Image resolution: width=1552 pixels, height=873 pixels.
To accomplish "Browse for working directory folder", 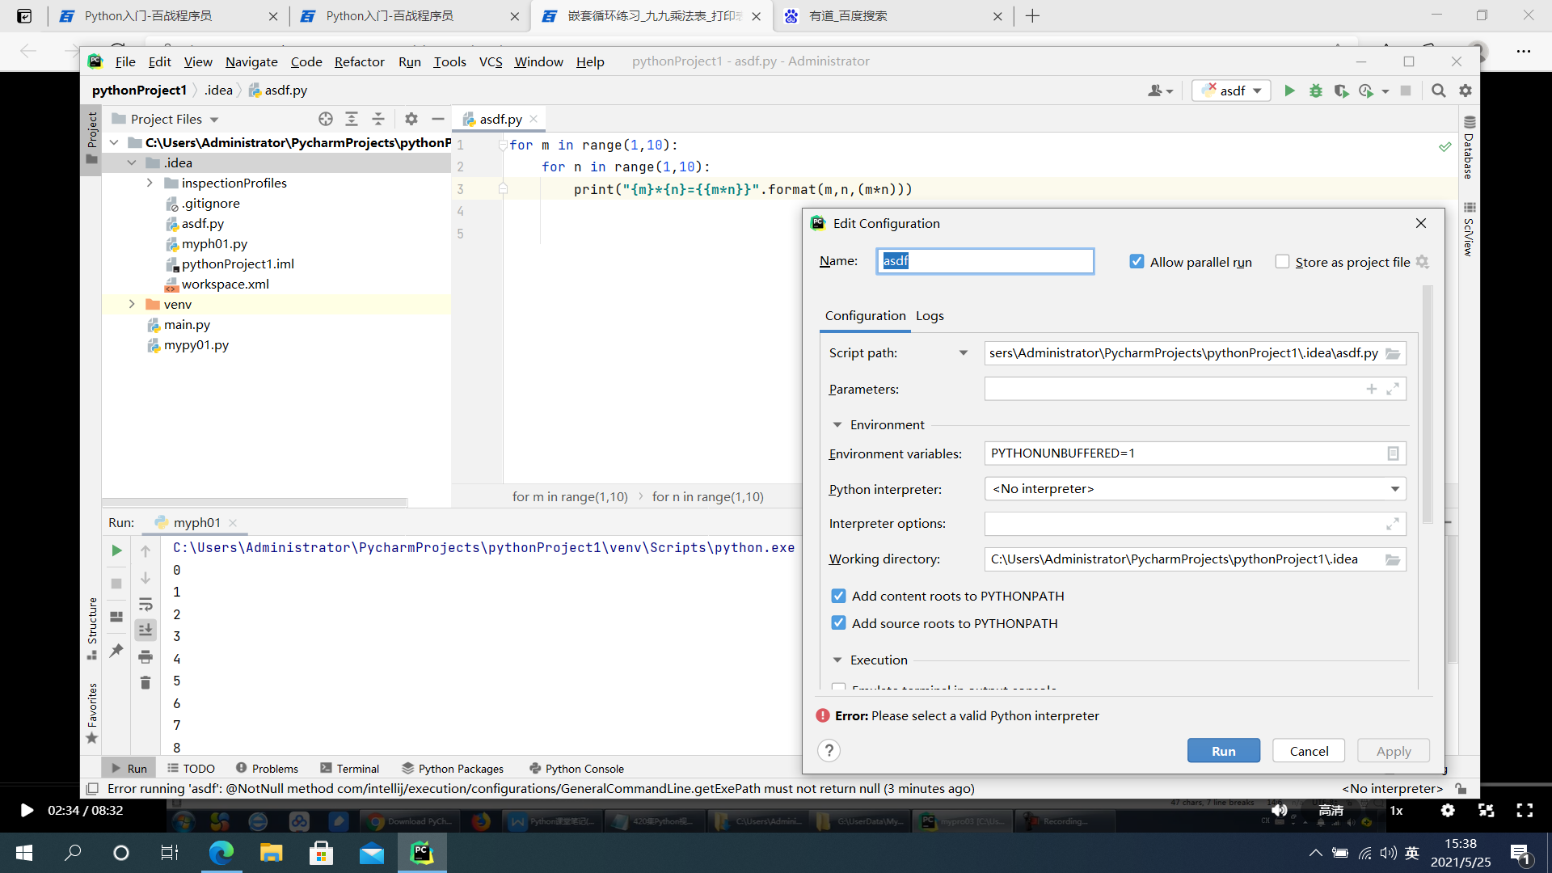I will 1393,559.
